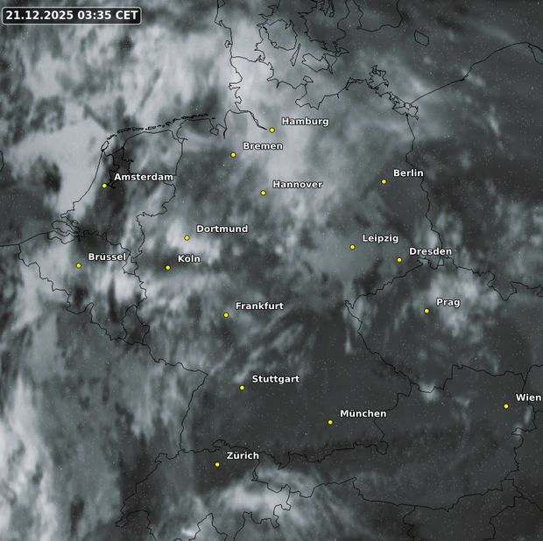Select the München city marker dot
The width and height of the screenshot is (543, 541).
click(330, 423)
